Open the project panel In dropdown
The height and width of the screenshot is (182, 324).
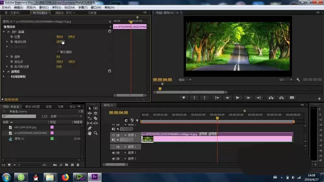66,116
